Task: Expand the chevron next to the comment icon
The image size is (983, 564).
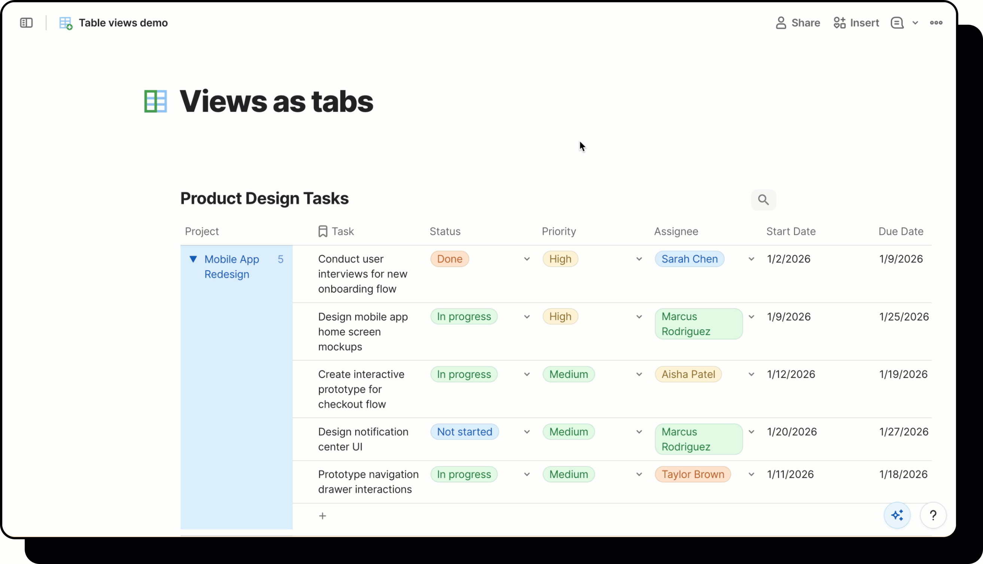Action: [916, 22]
